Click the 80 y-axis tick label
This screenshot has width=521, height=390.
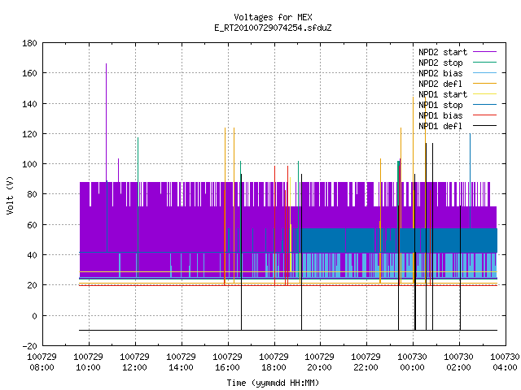click(x=32, y=194)
